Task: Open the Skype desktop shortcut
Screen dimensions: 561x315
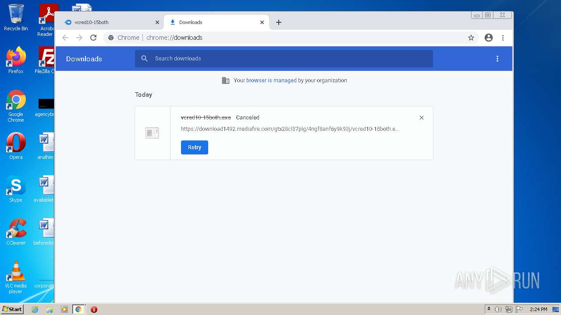Action: coord(16,189)
